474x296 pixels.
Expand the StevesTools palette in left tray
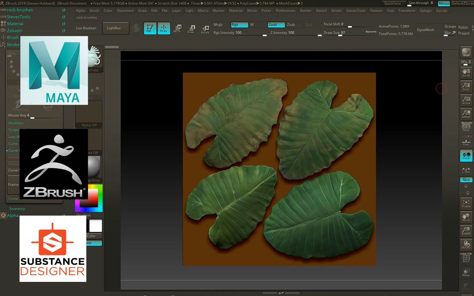[x=18, y=17]
